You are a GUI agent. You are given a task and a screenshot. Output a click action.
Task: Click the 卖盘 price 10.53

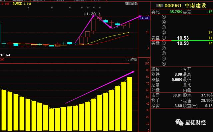coord(183,38)
